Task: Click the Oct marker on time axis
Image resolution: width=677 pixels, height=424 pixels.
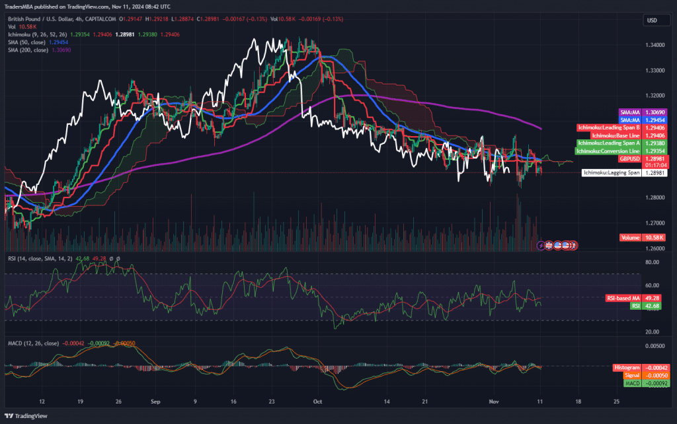Action: click(x=317, y=402)
